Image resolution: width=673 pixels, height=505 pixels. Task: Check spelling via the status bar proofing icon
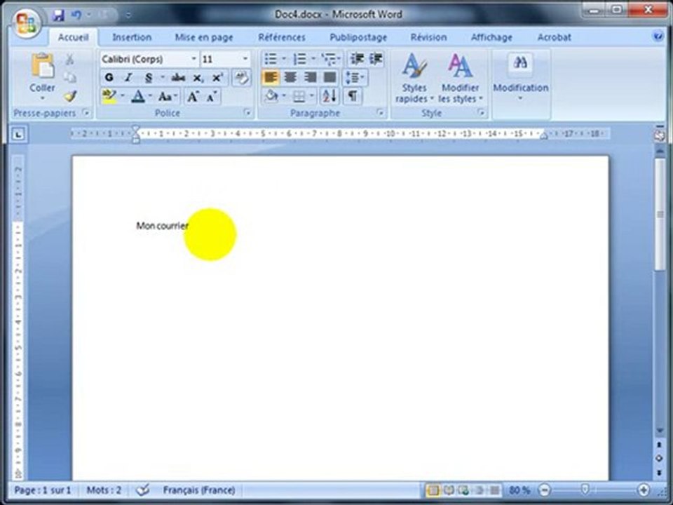click(x=143, y=490)
